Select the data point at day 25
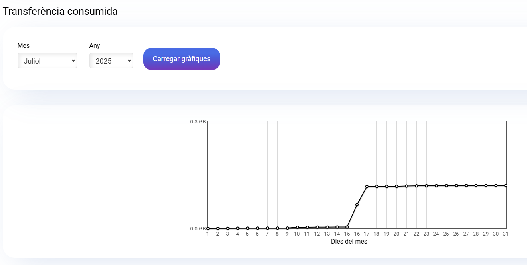The width and height of the screenshot is (527, 265). click(446, 185)
